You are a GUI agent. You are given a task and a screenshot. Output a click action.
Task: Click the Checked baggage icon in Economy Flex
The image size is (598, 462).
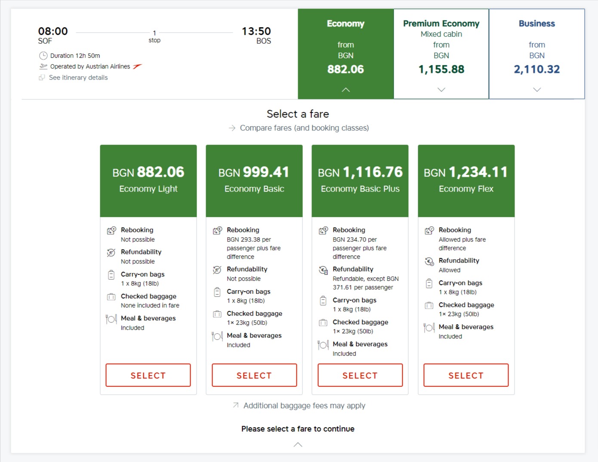click(429, 305)
